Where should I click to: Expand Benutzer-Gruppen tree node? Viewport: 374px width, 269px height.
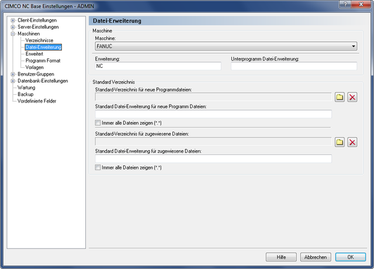click(13, 74)
